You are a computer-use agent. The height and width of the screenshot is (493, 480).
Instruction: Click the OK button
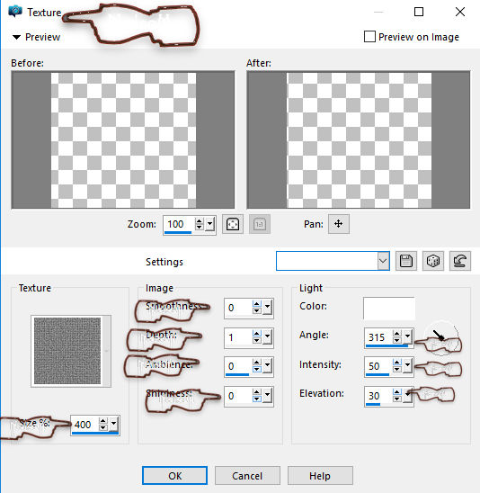(x=174, y=475)
